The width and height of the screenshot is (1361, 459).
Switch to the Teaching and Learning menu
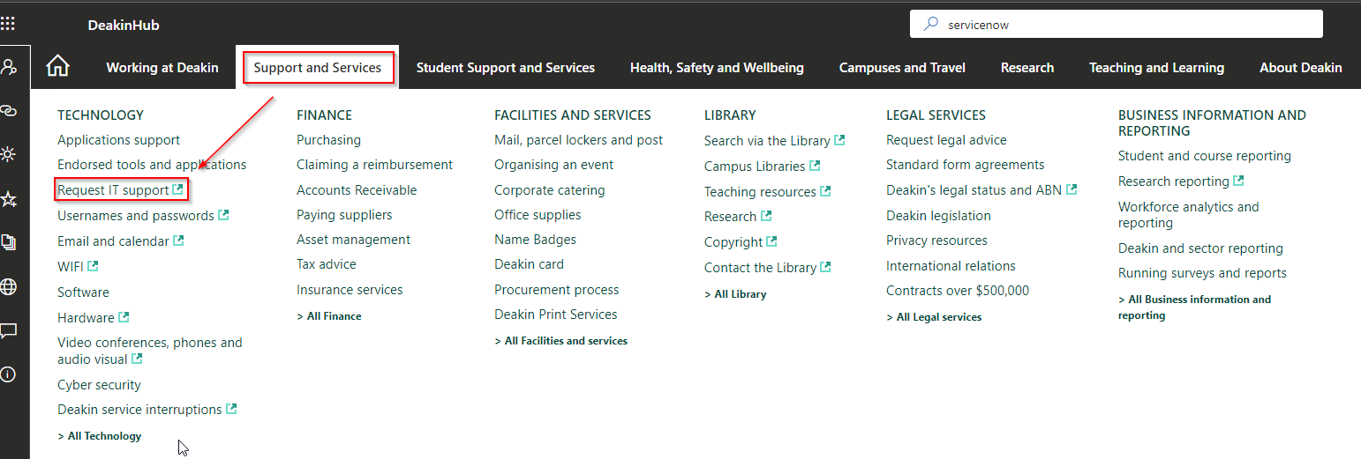1156,68
